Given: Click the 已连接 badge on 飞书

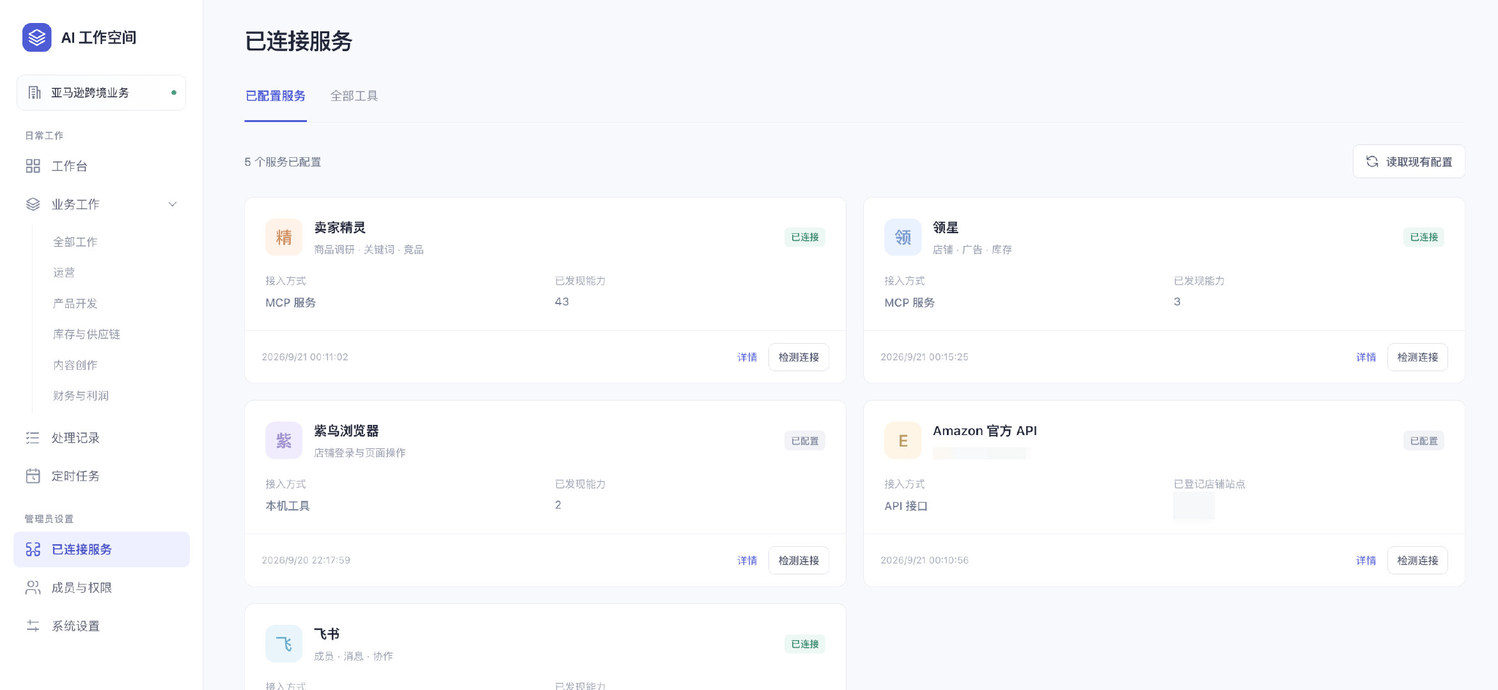Looking at the screenshot, I should [805, 644].
